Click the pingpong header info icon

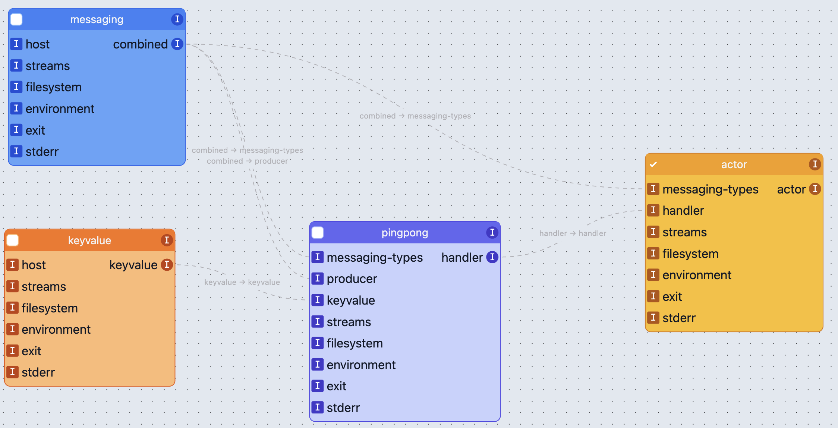click(492, 233)
